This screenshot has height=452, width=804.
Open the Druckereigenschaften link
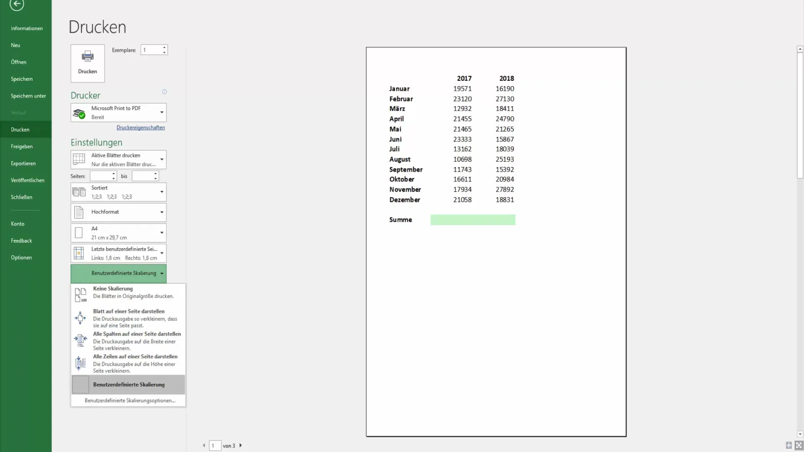[x=141, y=128]
